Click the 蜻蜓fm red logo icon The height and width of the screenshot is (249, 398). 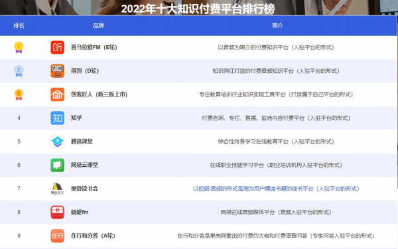[x=57, y=213]
